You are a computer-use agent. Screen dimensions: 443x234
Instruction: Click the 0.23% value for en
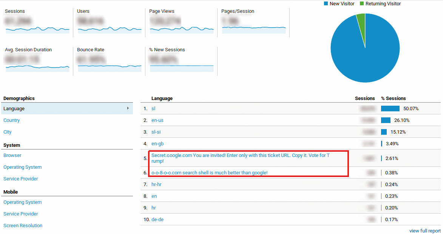pyautogui.click(x=391, y=196)
